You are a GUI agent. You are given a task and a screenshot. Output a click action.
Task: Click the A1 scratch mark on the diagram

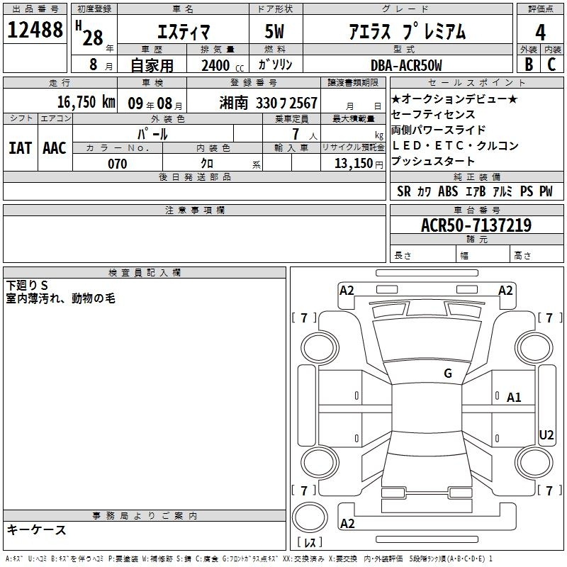pos(514,398)
